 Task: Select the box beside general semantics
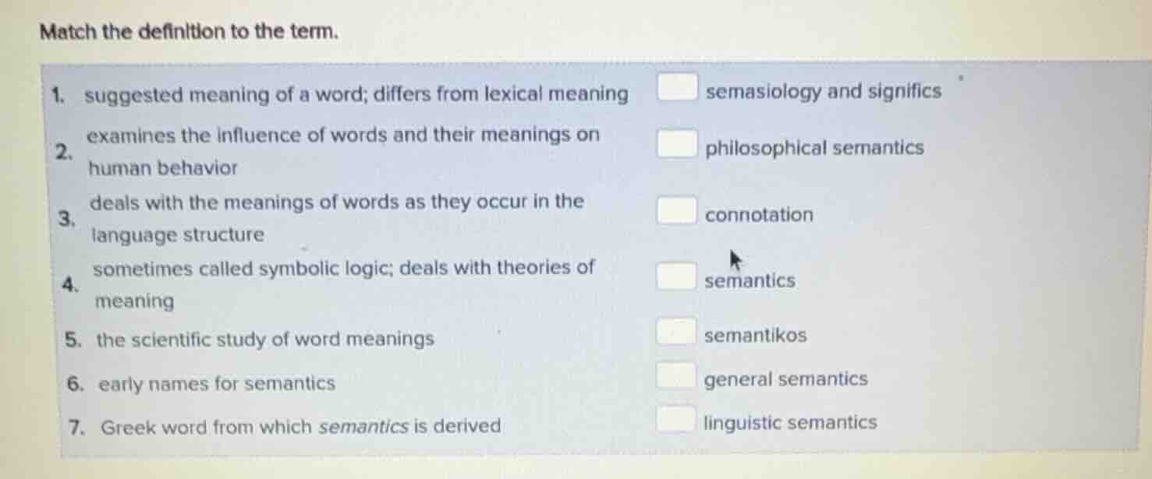pyautogui.click(x=675, y=376)
